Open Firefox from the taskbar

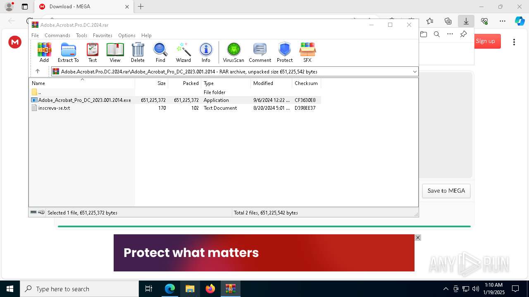(210, 289)
